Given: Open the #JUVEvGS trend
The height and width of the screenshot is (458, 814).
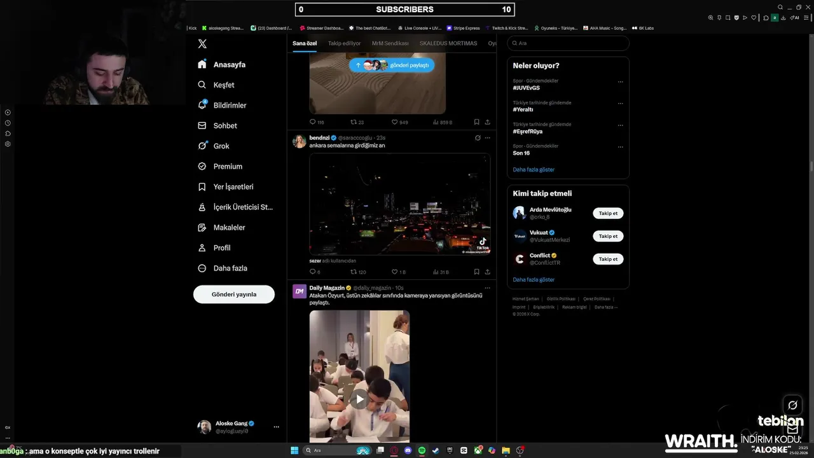Looking at the screenshot, I should 527,88.
